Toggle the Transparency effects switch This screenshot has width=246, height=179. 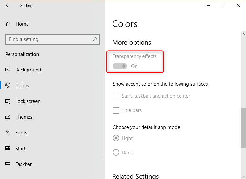tap(120, 66)
